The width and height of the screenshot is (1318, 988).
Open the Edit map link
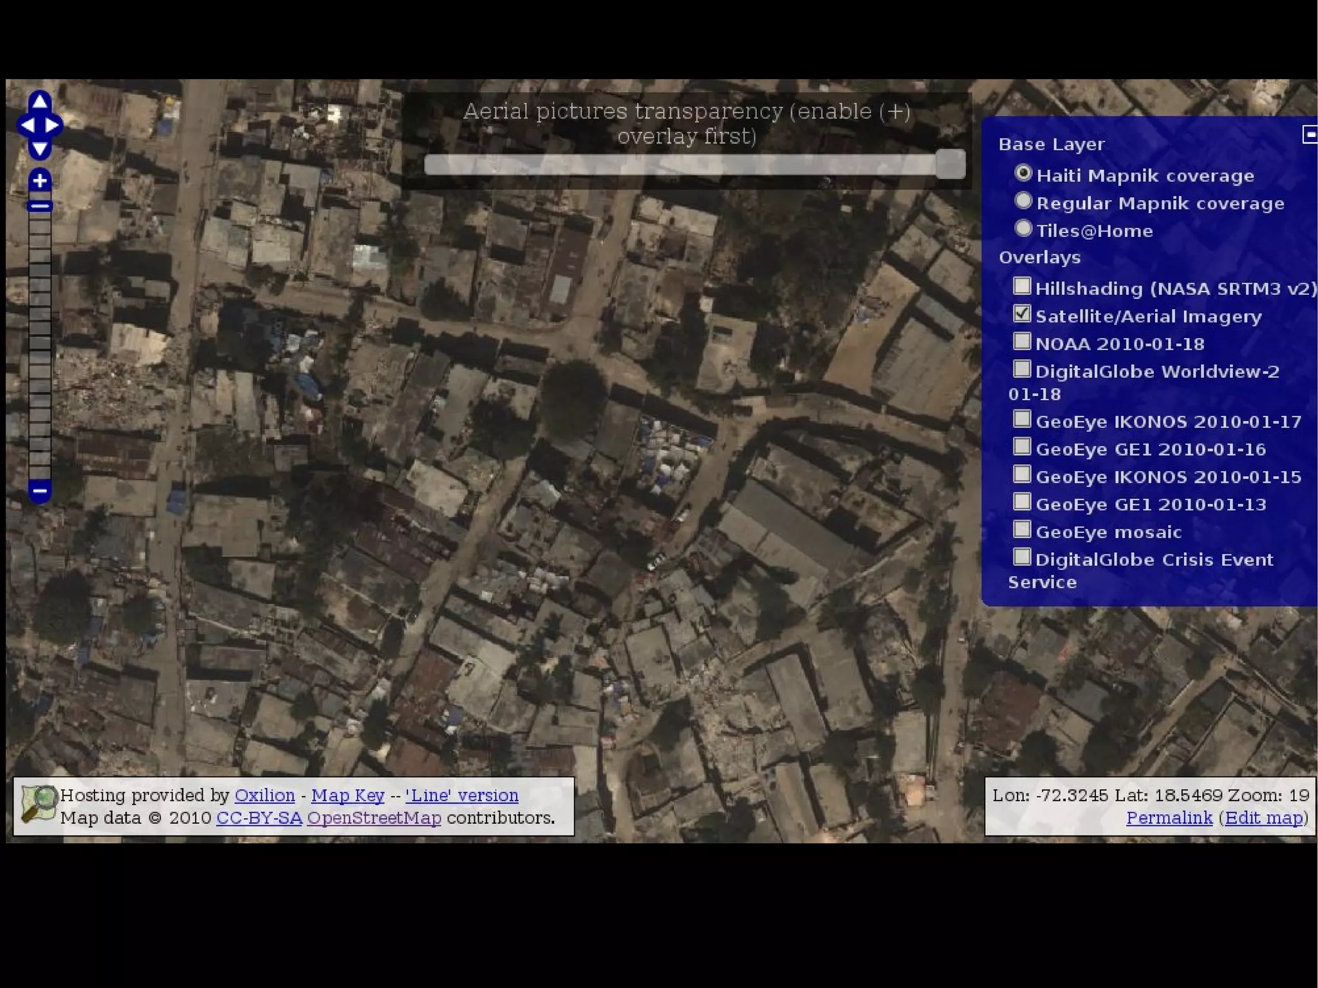pos(1263,817)
